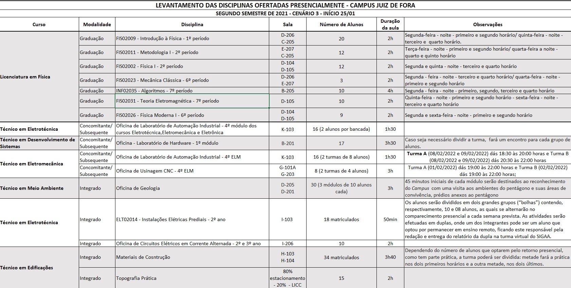Viewport: 571px width, 288px height.
Task: Select the title row 'LEVANTAMENTO DAS DISCIPLINAS'
Action: (285, 5)
